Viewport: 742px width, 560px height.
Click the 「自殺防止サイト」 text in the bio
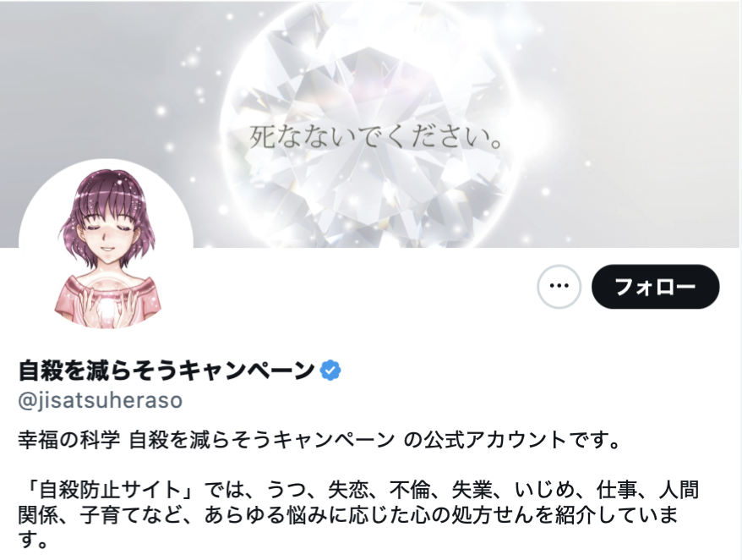pos(110,490)
